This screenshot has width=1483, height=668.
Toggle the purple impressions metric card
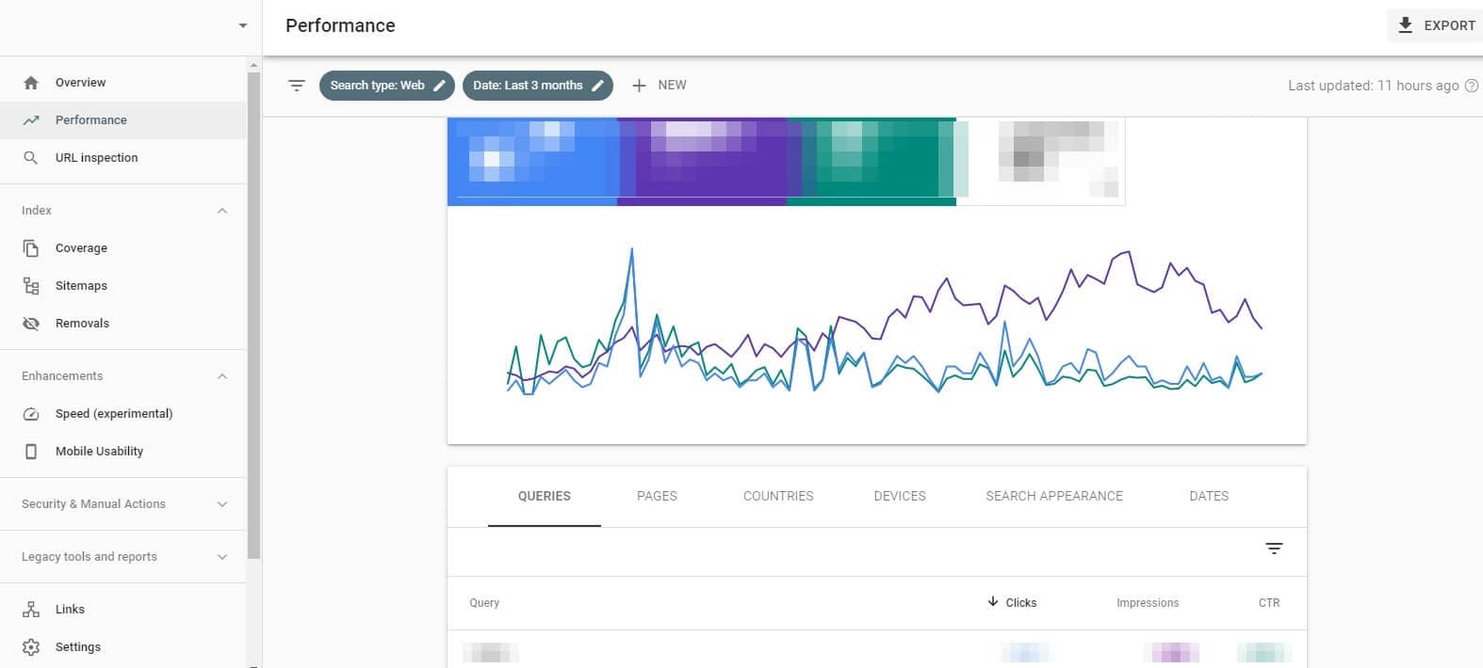coord(702,161)
